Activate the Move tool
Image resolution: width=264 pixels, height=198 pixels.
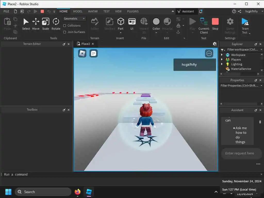36,24
